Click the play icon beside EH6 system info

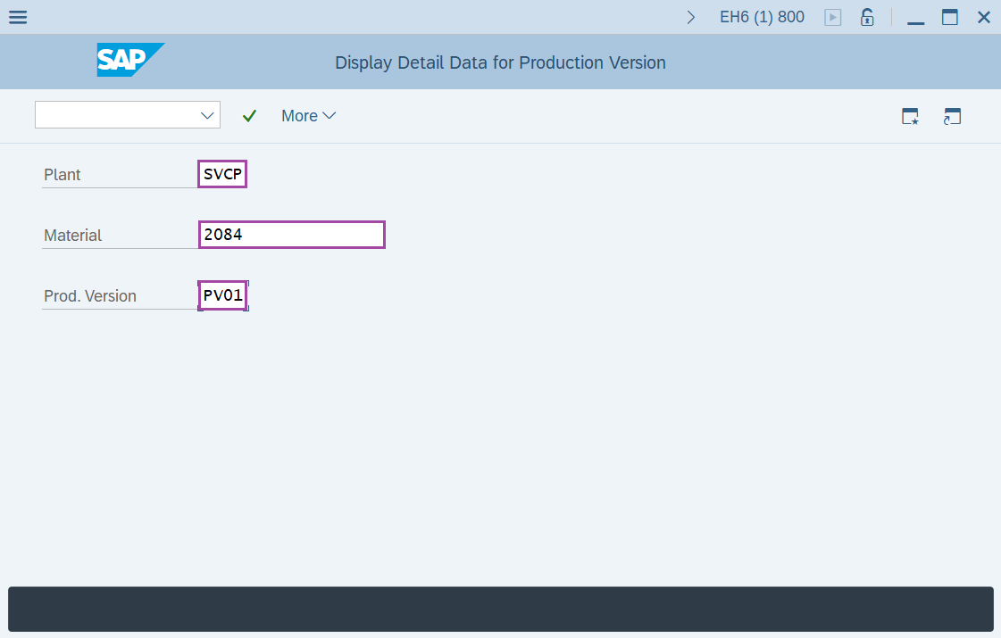pyautogui.click(x=832, y=17)
